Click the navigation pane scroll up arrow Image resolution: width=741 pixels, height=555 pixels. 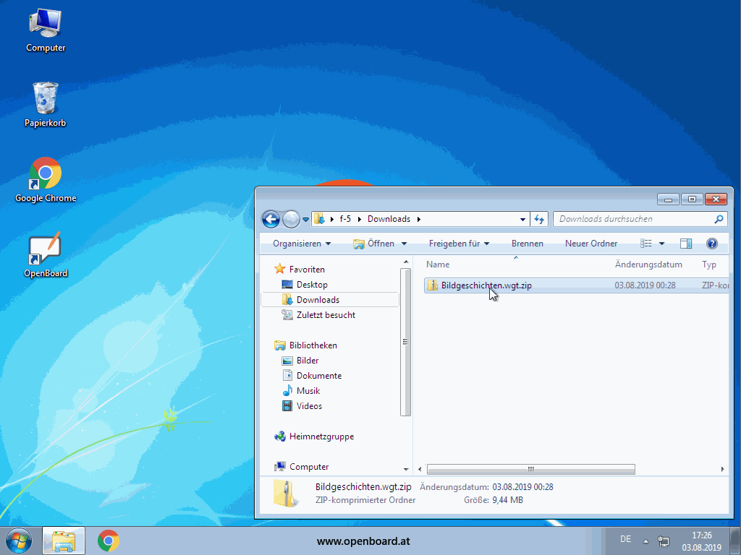coord(405,262)
